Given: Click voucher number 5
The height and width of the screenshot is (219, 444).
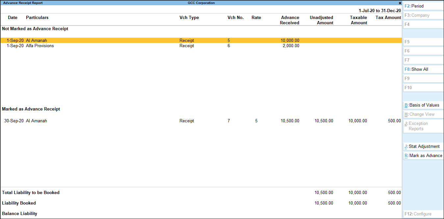Looking at the screenshot, I should [229, 41].
